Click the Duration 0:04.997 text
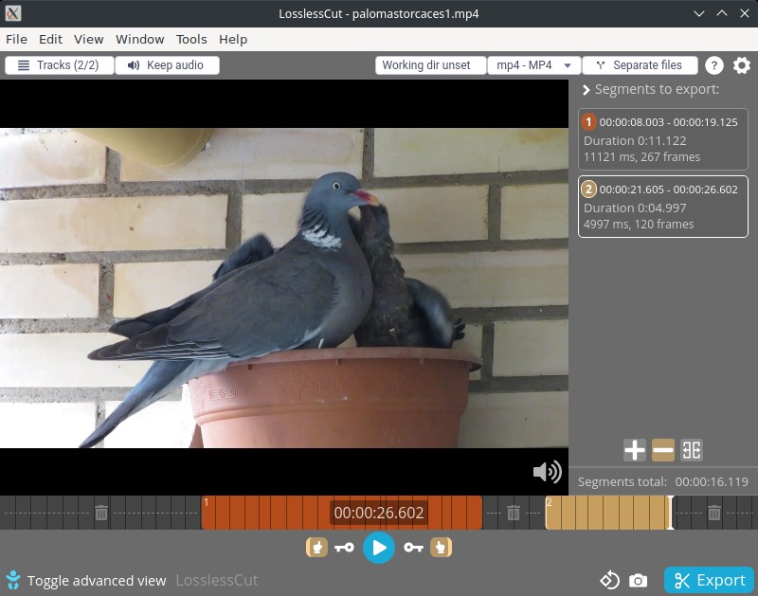Image resolution: width=758 pixels, height=596 pixels. coord(635,208)
